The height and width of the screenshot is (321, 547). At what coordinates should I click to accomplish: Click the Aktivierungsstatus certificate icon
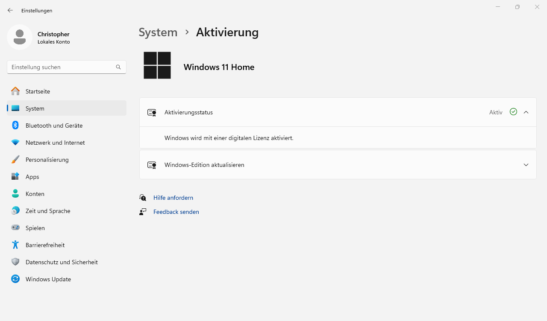pos(152,112)
